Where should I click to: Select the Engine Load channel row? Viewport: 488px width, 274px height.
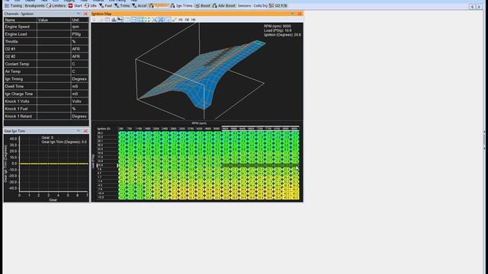tap(46, 34)
